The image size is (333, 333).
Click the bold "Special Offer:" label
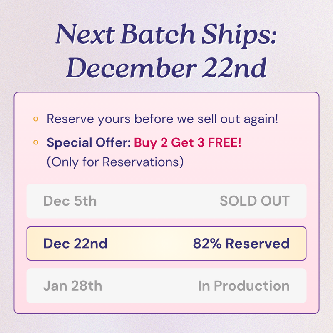pos(89,143)
